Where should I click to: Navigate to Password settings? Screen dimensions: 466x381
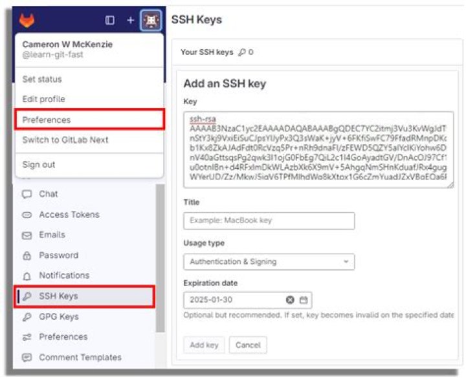[84, 256]
